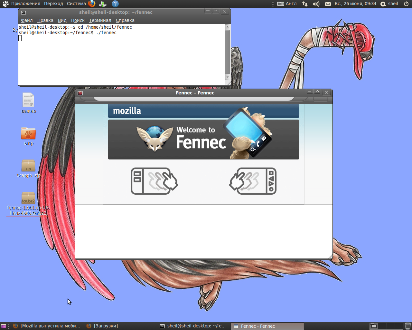Launch Firefox from the top panel icon
The image size is (412, 330).
[92, 4]
